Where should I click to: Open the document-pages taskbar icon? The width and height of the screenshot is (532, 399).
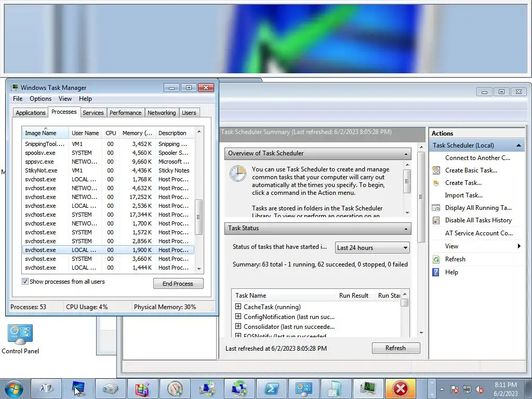336,389
